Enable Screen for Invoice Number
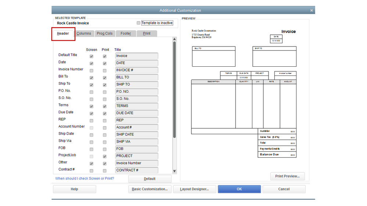The height and width of the screenshot is (206, 367). (91, 70)
